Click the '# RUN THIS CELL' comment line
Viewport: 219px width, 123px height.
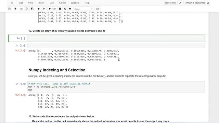pyautogui.click(x=59, y=84)
